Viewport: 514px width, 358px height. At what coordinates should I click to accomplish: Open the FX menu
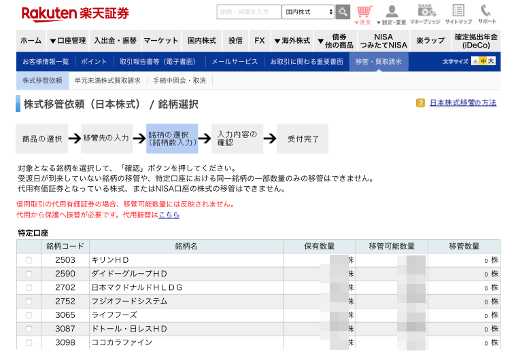(x=260, y=41)
